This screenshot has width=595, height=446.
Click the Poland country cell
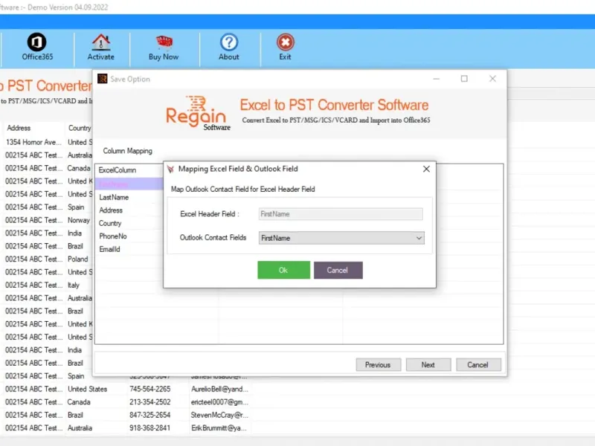(x=78, y=259)
